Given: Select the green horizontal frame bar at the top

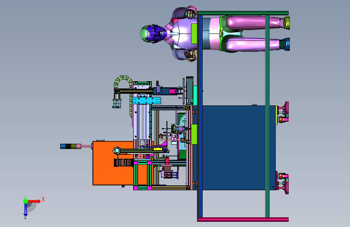Looking at the screenshot, I should click(x=243, y=13).
